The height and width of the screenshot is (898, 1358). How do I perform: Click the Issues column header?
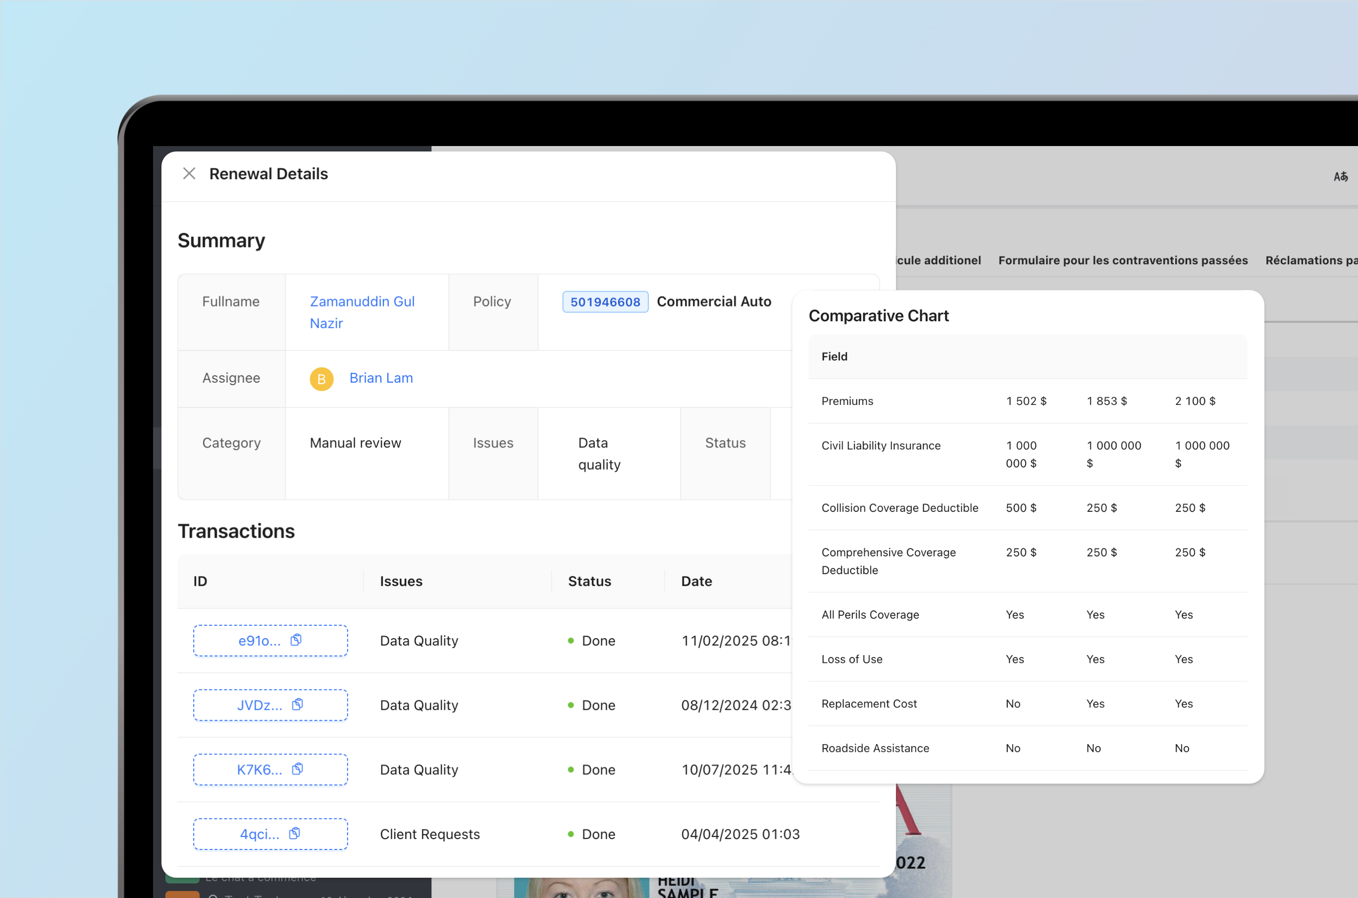pyautogui.click(x=401, y=581)
